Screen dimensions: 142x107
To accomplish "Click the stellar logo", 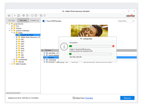I will click(x=131, y=16).
